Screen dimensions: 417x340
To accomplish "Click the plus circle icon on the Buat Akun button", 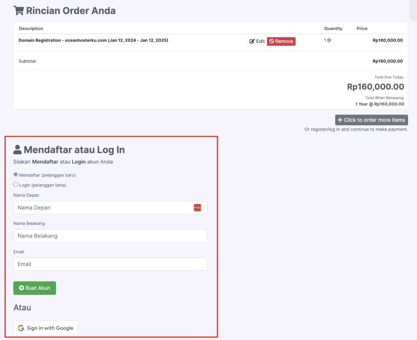I will tap(22, 288).
